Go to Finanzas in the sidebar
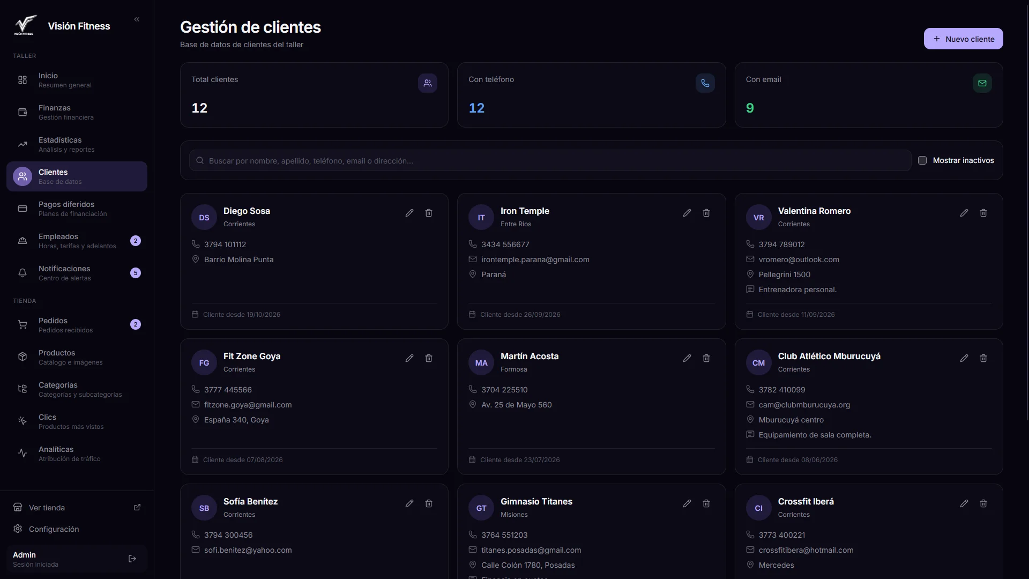The width and height of the screenshot is (1029, 579). click(x=77, y=112)
